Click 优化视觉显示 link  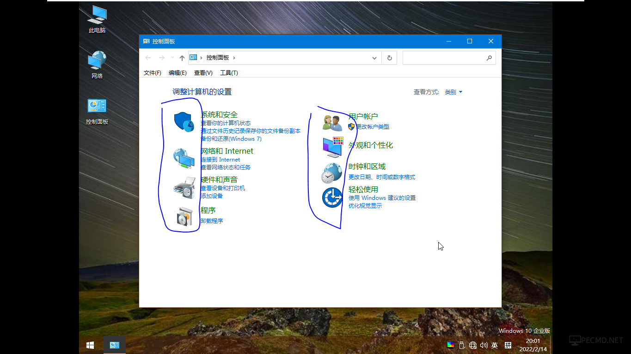[365, 206]
